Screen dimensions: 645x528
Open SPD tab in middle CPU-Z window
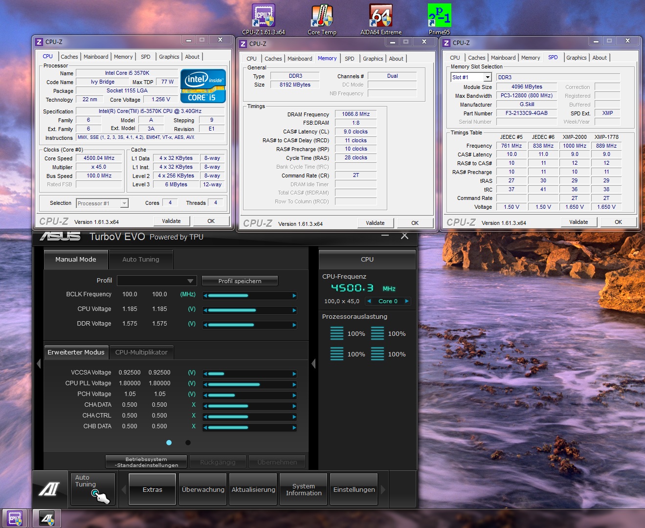click(349, 59)
